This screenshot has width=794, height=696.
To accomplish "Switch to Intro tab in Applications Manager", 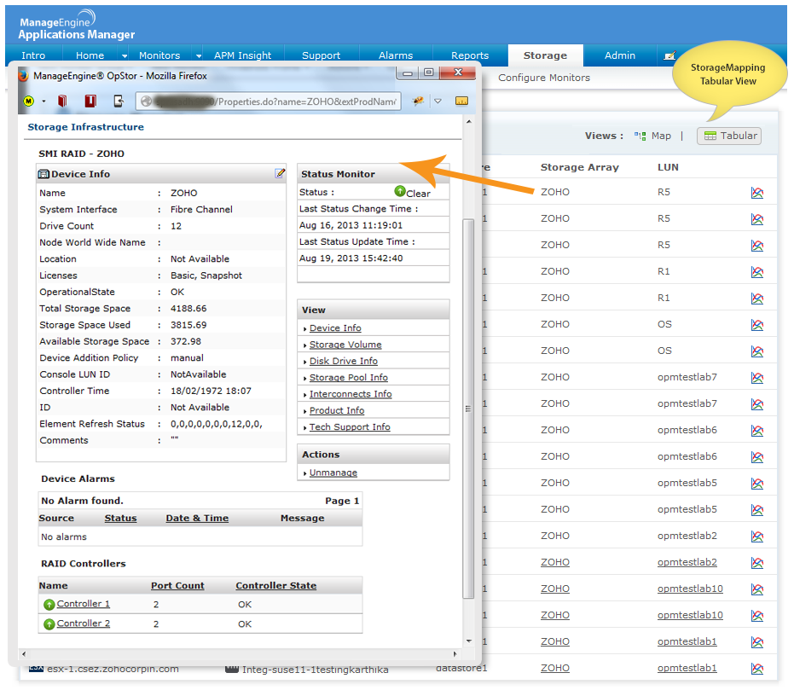I will click(x=33, y=55).
